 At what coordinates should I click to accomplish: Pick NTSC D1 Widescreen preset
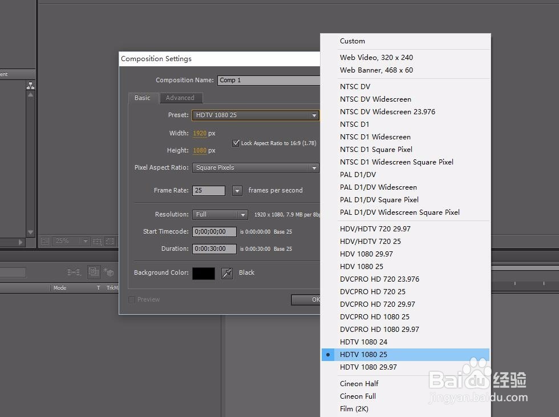click(x=406, y=137)
